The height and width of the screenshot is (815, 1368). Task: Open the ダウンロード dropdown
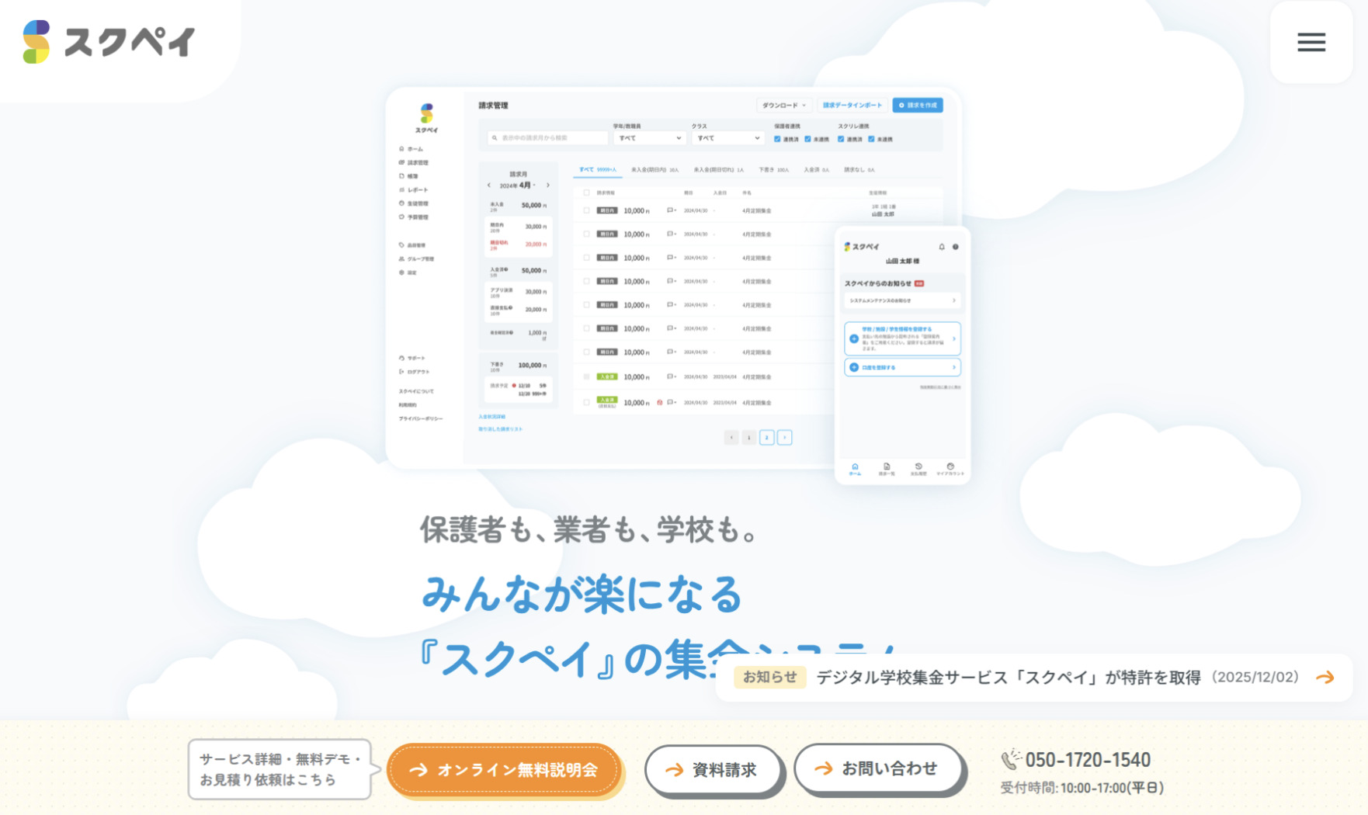(784, 105)
